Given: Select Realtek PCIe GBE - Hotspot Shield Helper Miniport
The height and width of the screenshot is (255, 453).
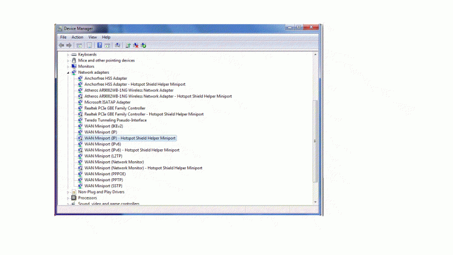Looking at the screenshot, I should 144,114.
